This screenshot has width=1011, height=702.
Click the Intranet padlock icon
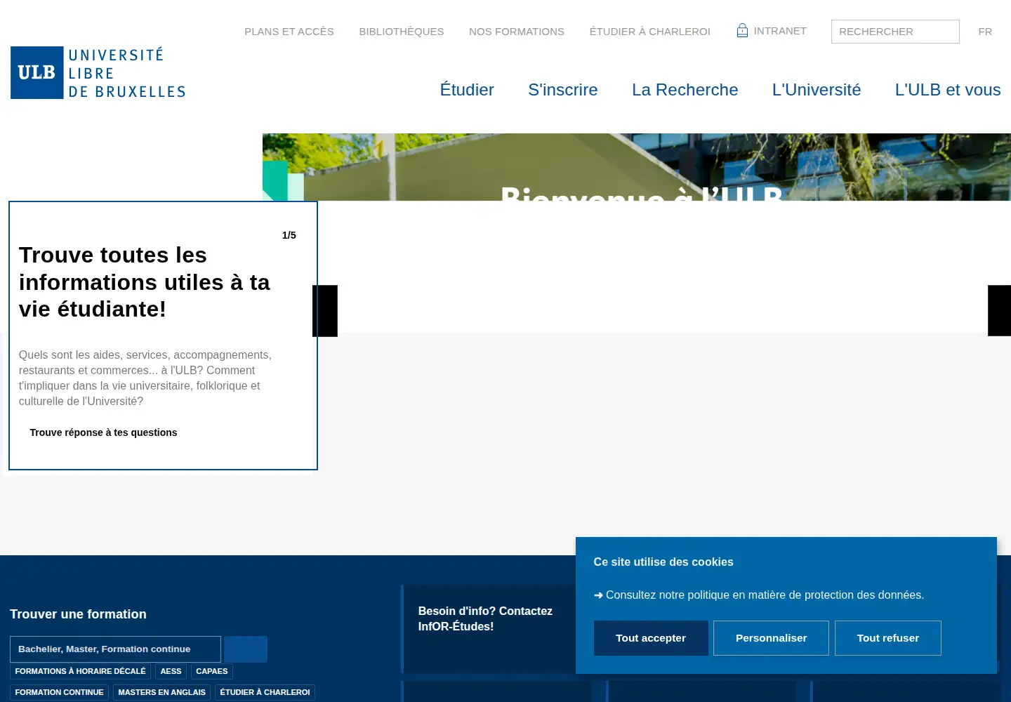click(742, 30)
